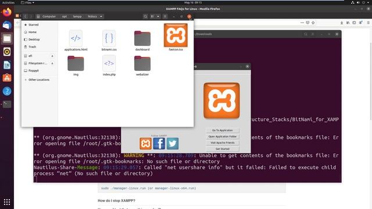The width and height of the screenshot is (372, 209).
Task: Go back in Files window
Action: pos(26,16)
